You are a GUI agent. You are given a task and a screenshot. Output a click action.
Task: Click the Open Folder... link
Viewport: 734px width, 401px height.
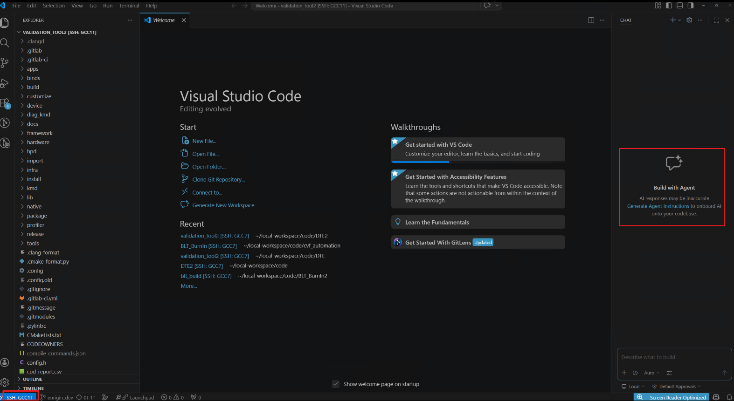click(x=209, y=167)
